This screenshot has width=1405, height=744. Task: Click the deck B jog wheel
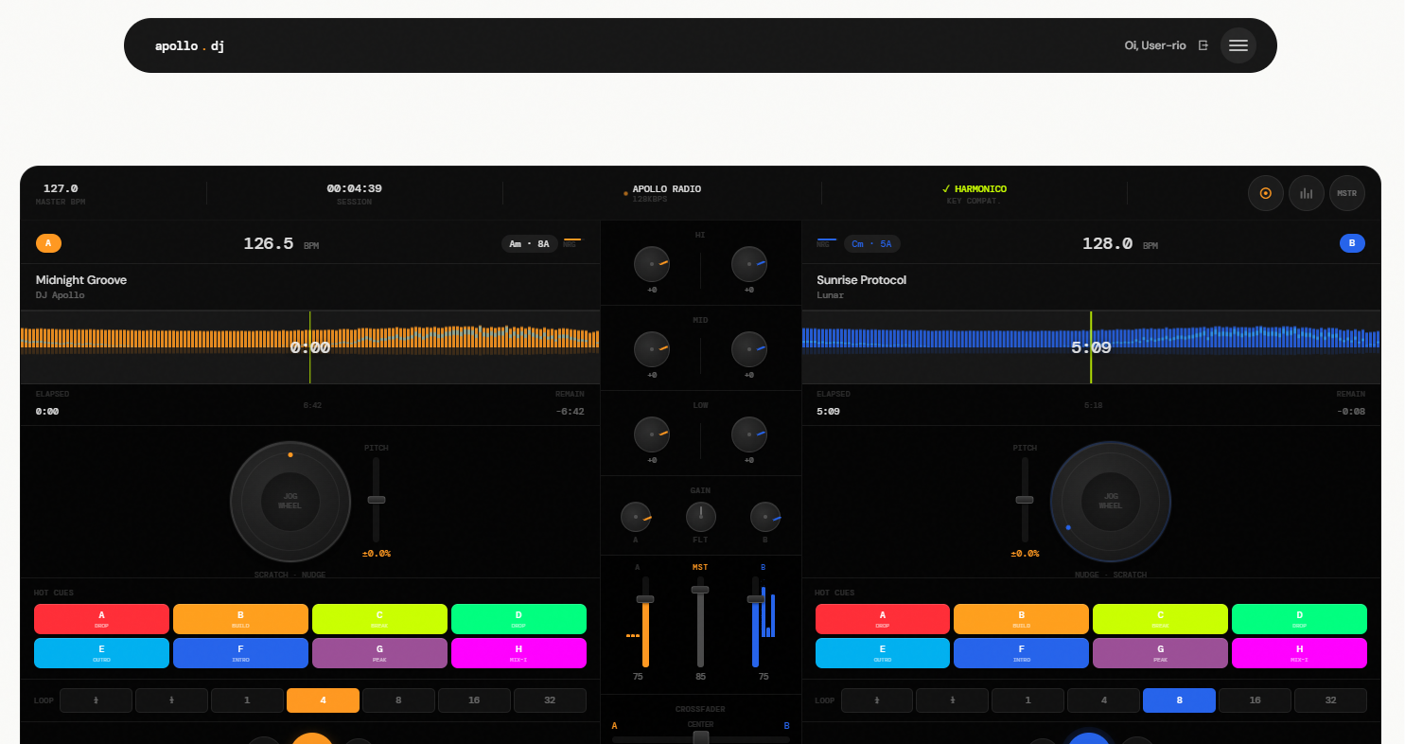click(1111, 502)
